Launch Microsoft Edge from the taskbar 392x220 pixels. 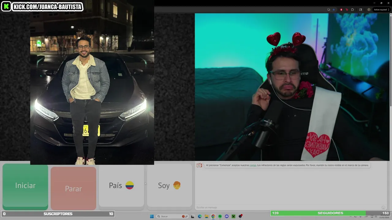pyautogui.click(x=200, y=216)
